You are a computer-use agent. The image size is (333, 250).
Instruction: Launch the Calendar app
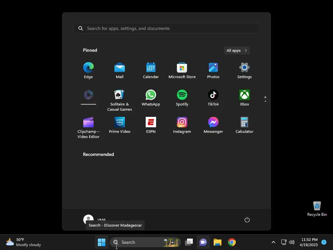tap(151, 70)
